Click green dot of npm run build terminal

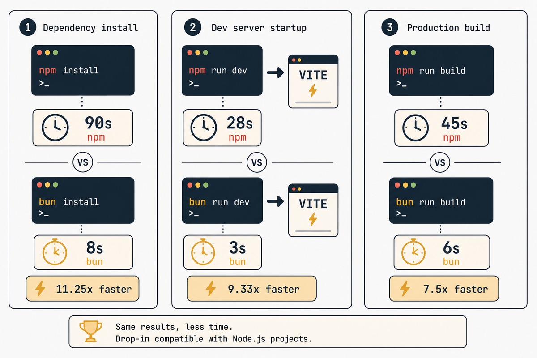click(413, 52)
